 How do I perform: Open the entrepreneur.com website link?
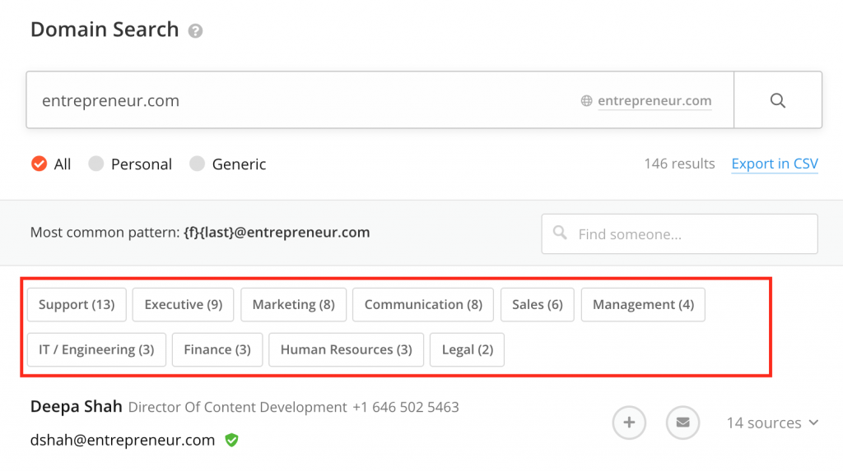pos(654,101)
